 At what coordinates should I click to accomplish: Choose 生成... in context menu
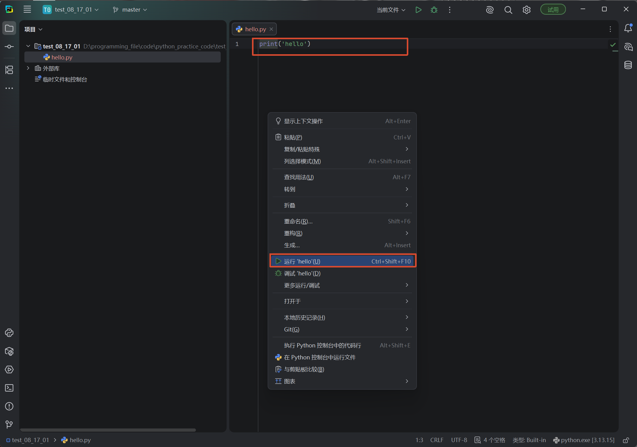(x=342, y=245)
